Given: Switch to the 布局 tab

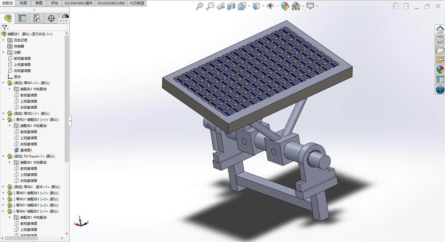Looking at the screenshot, I should (23, 3).
